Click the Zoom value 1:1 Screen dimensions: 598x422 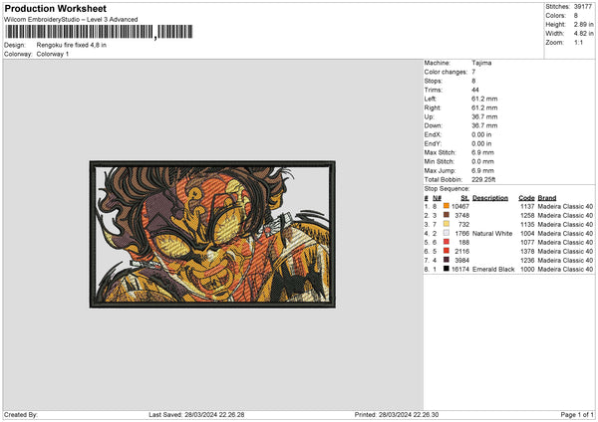coord(578,42)
